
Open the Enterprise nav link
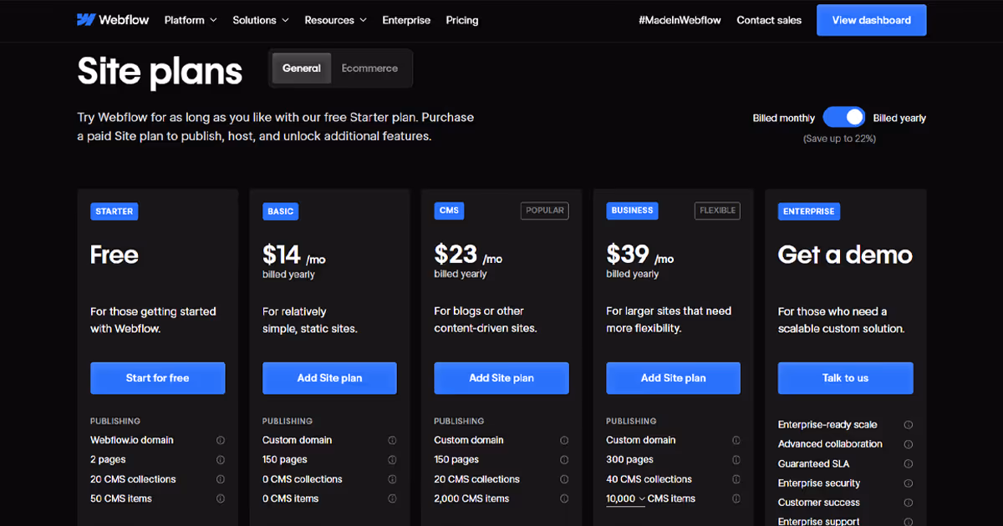click(406, 20)
